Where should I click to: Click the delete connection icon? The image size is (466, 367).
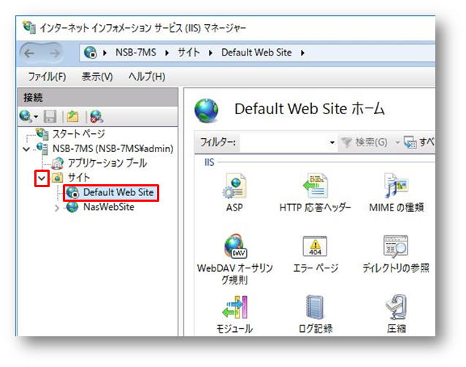pyautogui.click(x=97, y=116)
